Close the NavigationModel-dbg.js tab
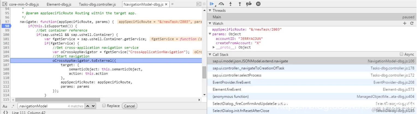417x114 pixels. [166, 4]
